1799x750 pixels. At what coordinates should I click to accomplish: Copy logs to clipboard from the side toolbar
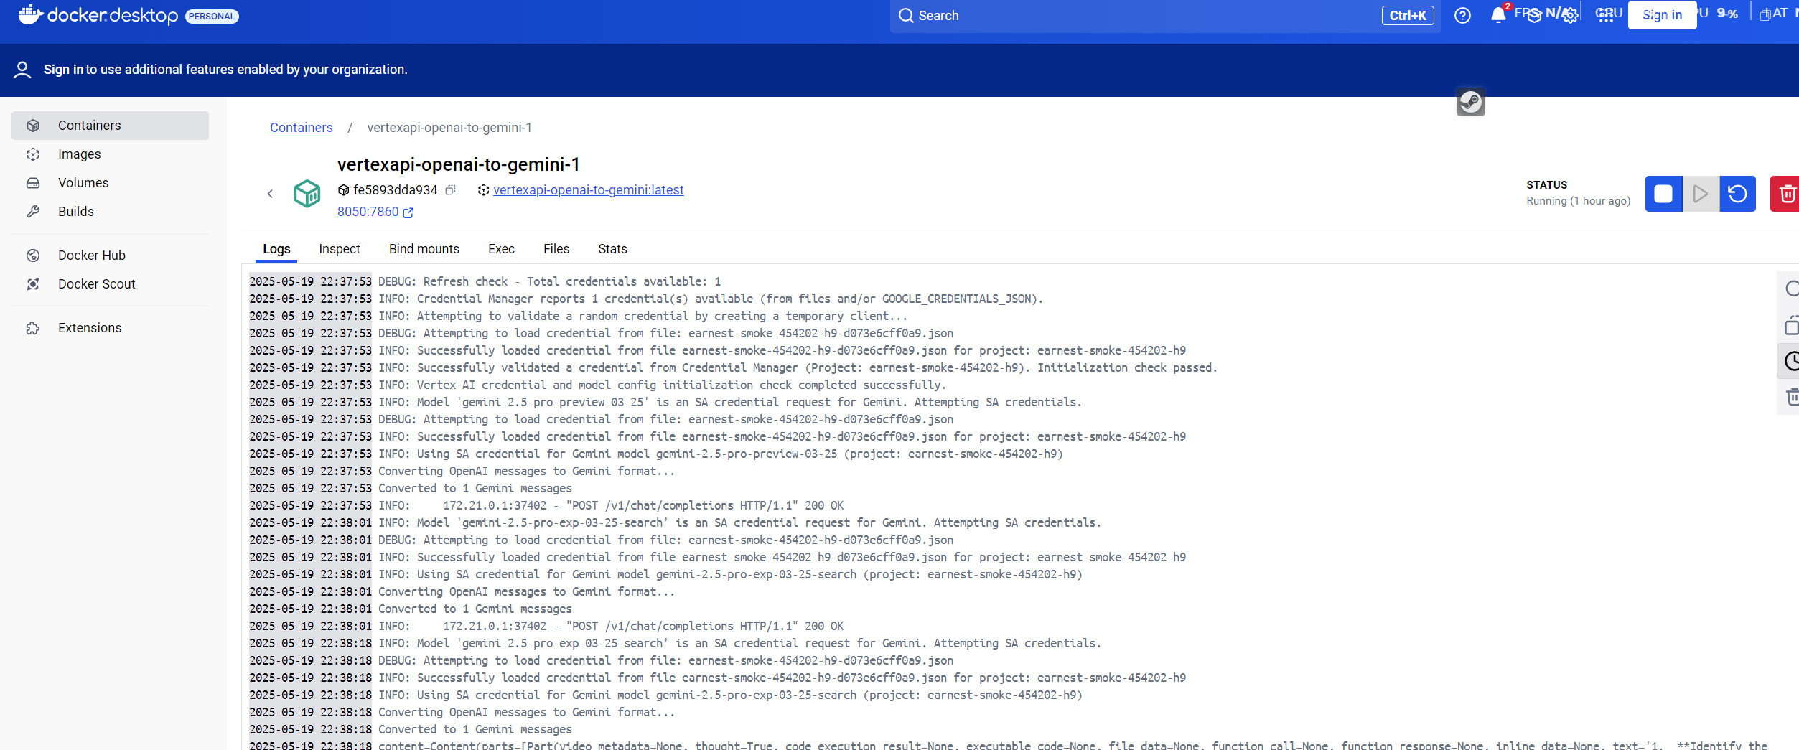click(1791, 326)
